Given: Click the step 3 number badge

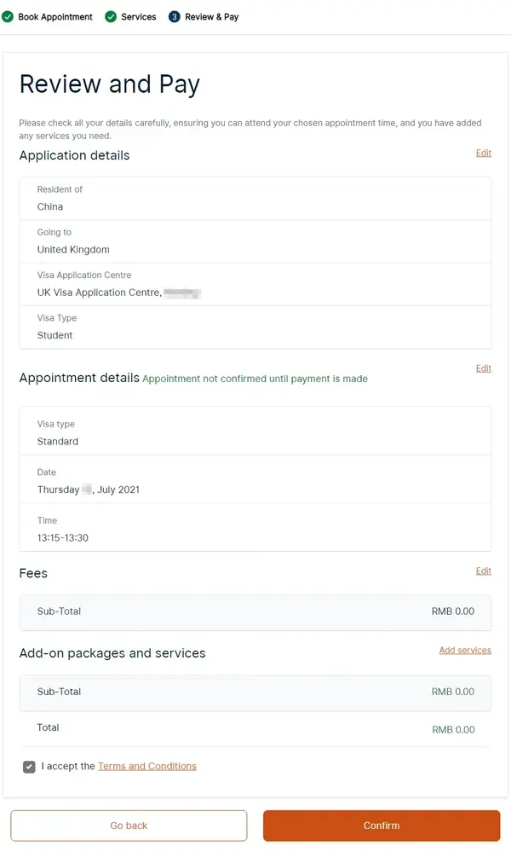Looking at the screenshot, I should (x=175, y=17).
